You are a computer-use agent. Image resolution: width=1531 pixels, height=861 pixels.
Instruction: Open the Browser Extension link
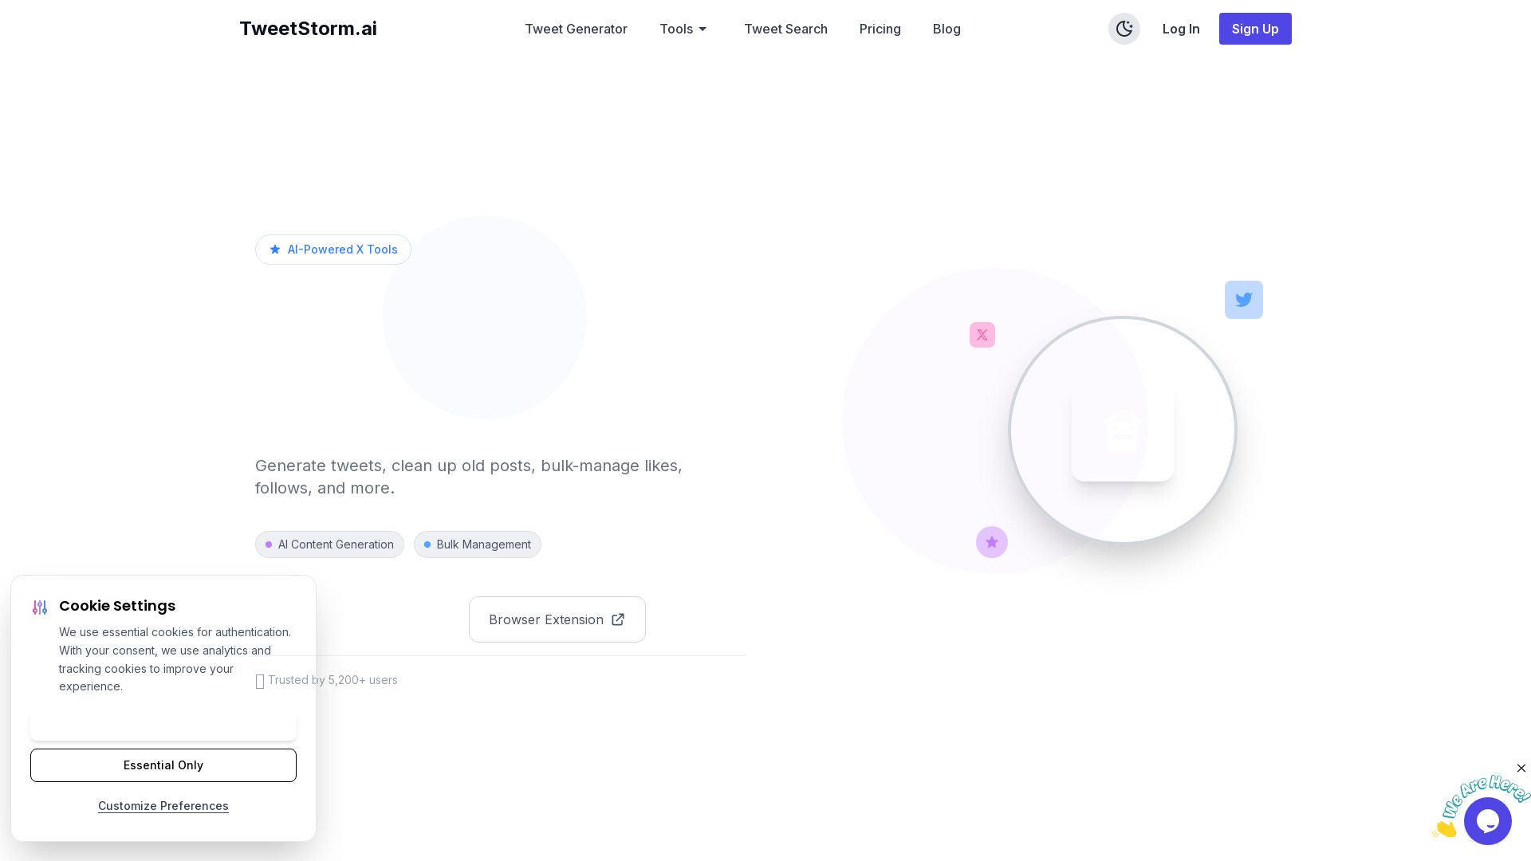pos(557,619)
